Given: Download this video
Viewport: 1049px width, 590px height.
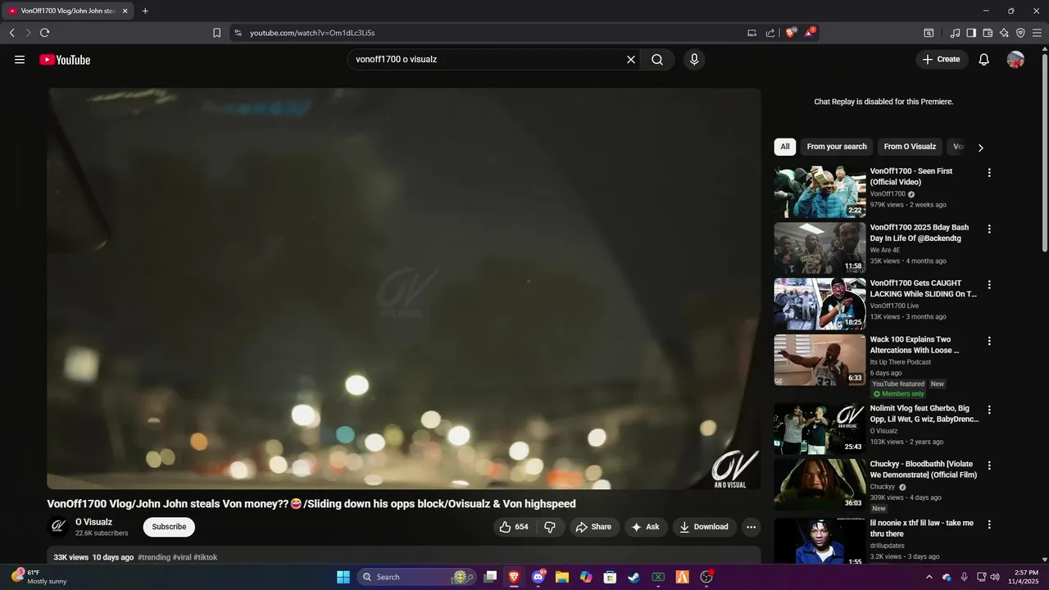Looking at the screenshot, I should [x=705, y=527].
